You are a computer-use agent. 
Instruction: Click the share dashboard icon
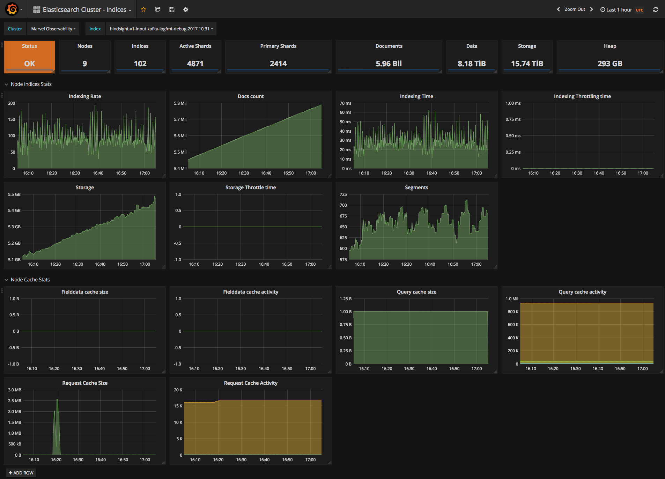[x=157, y=9]
